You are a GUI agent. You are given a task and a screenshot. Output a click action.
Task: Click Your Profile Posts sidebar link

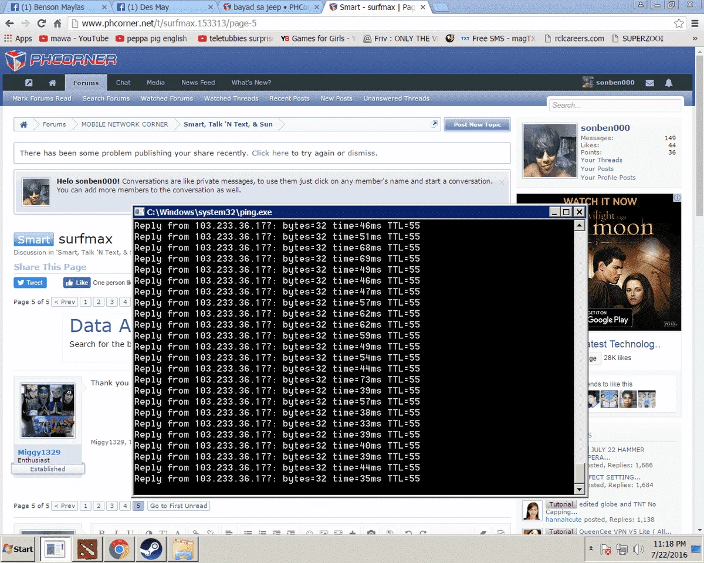tap(608, 178)
